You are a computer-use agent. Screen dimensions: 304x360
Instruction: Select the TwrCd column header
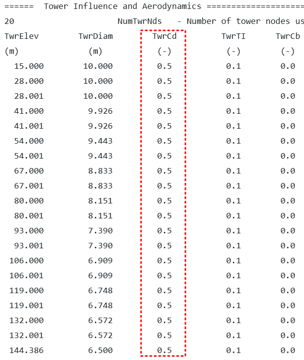(164, 36)
